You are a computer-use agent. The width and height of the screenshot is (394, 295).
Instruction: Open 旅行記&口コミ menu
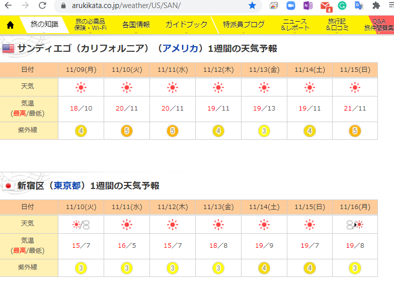(337, 25)
